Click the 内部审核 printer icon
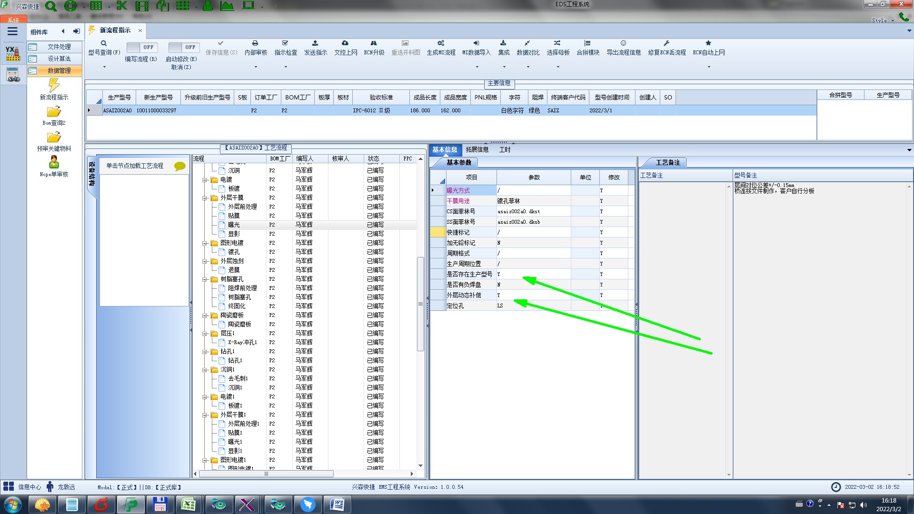This screenshot has width=914, height=514. (x=255, y=43)
